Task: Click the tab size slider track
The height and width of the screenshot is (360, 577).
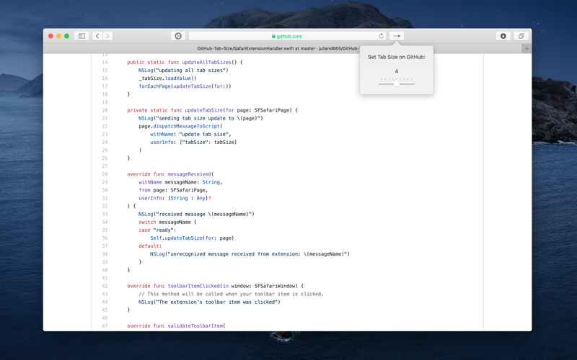Action: pyautogui.click(x=396, y=84)
